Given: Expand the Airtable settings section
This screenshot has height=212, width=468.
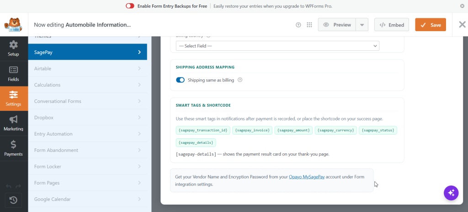Looking at the screenshot, I should click(x=87, y=69).
